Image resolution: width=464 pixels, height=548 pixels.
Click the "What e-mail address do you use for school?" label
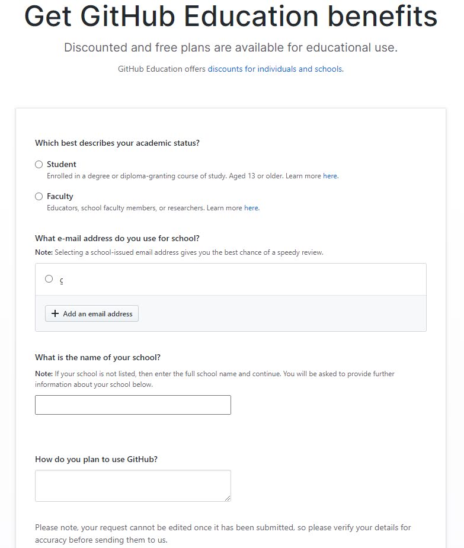coord(117,239)
